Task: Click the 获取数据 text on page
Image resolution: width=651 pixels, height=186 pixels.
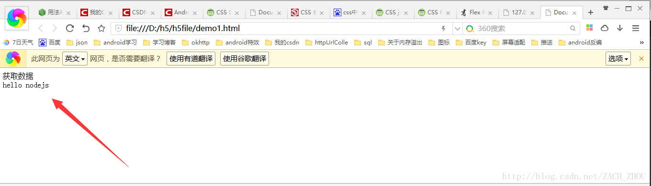Action: tap(18, 76)
